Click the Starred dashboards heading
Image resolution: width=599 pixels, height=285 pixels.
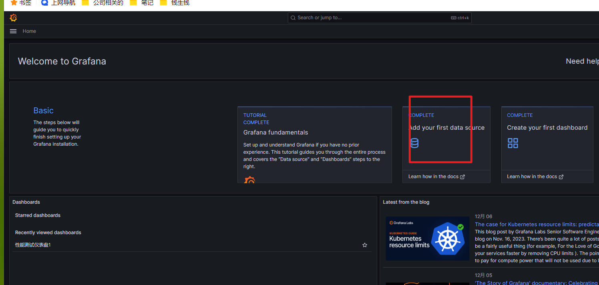38,215
